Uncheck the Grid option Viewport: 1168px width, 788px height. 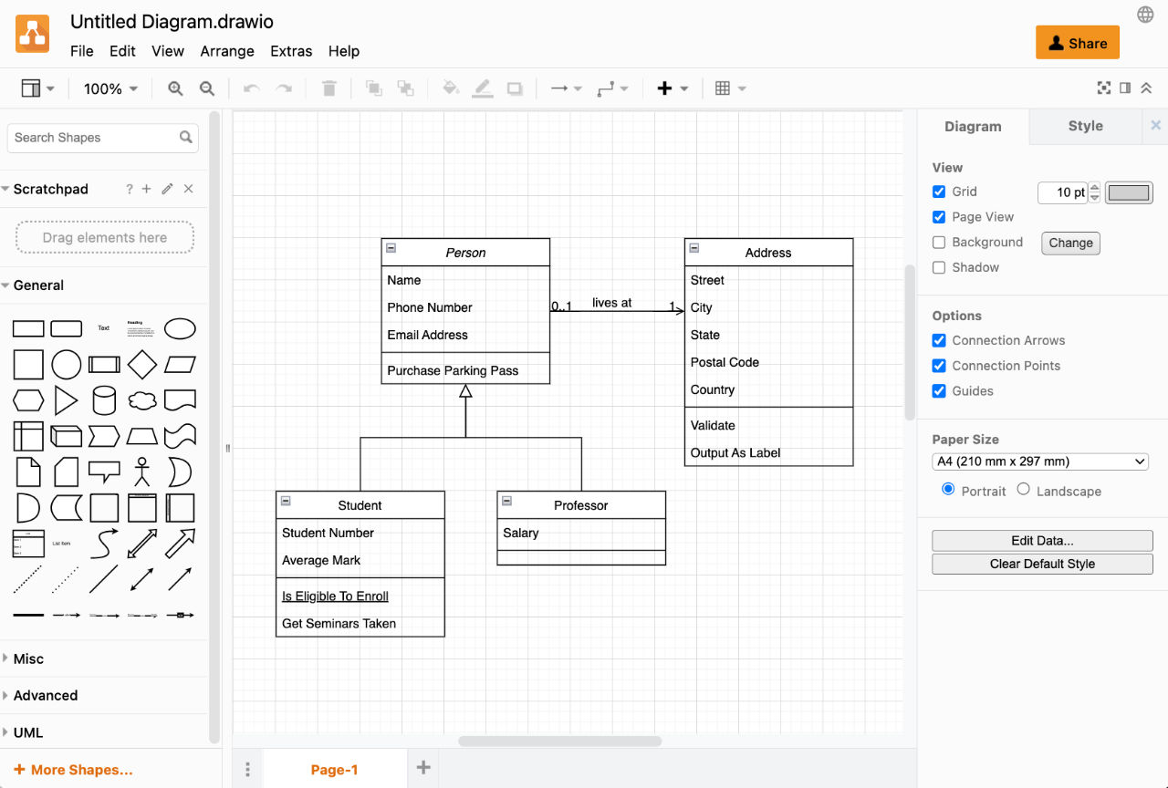click(x=938, y=192)
